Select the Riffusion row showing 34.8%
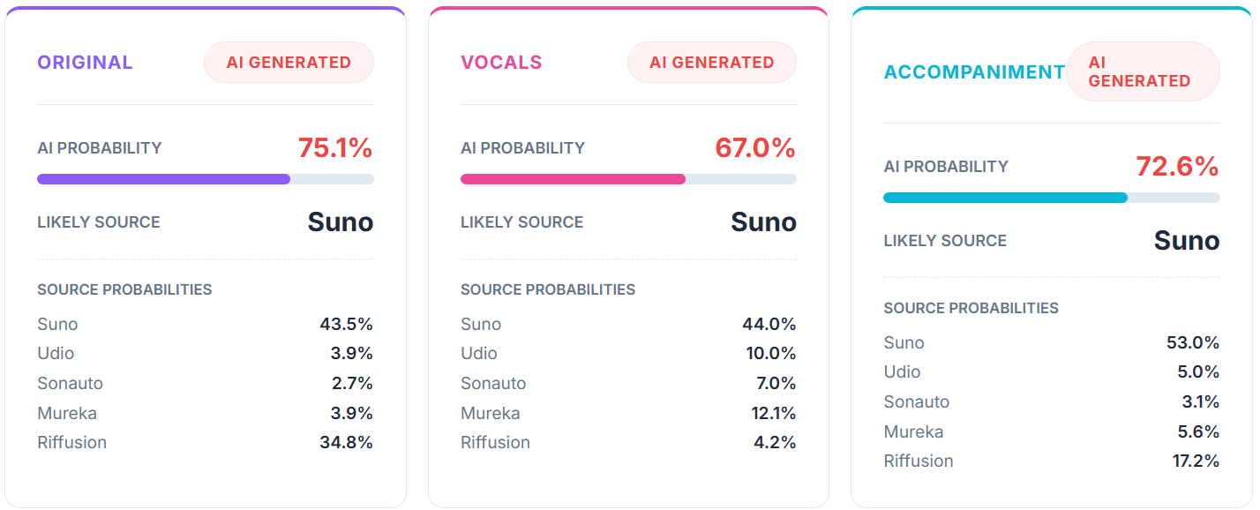Image resolution: width=1260 pixels, height=510 pixels. [x=205, y=442]
